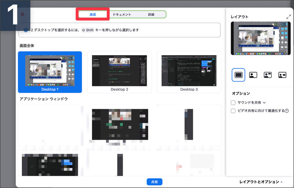Click the blue 共有 button
The height and width of the screenshot is (188, 294).
pyautogui.click(x=154, y=182)
